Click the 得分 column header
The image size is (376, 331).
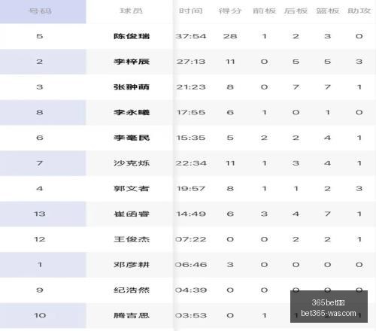(x=230, y=11)
